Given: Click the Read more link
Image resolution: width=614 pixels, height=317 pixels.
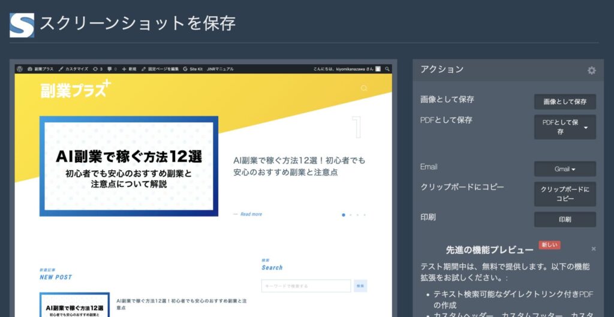Looking at the screenshot, I should 251,214.
